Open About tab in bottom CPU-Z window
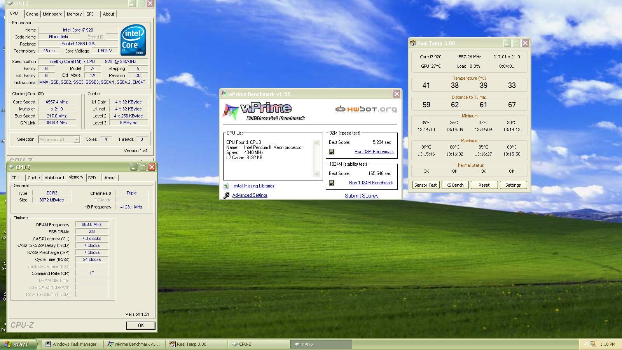622x350 pixels. [110, 178]
